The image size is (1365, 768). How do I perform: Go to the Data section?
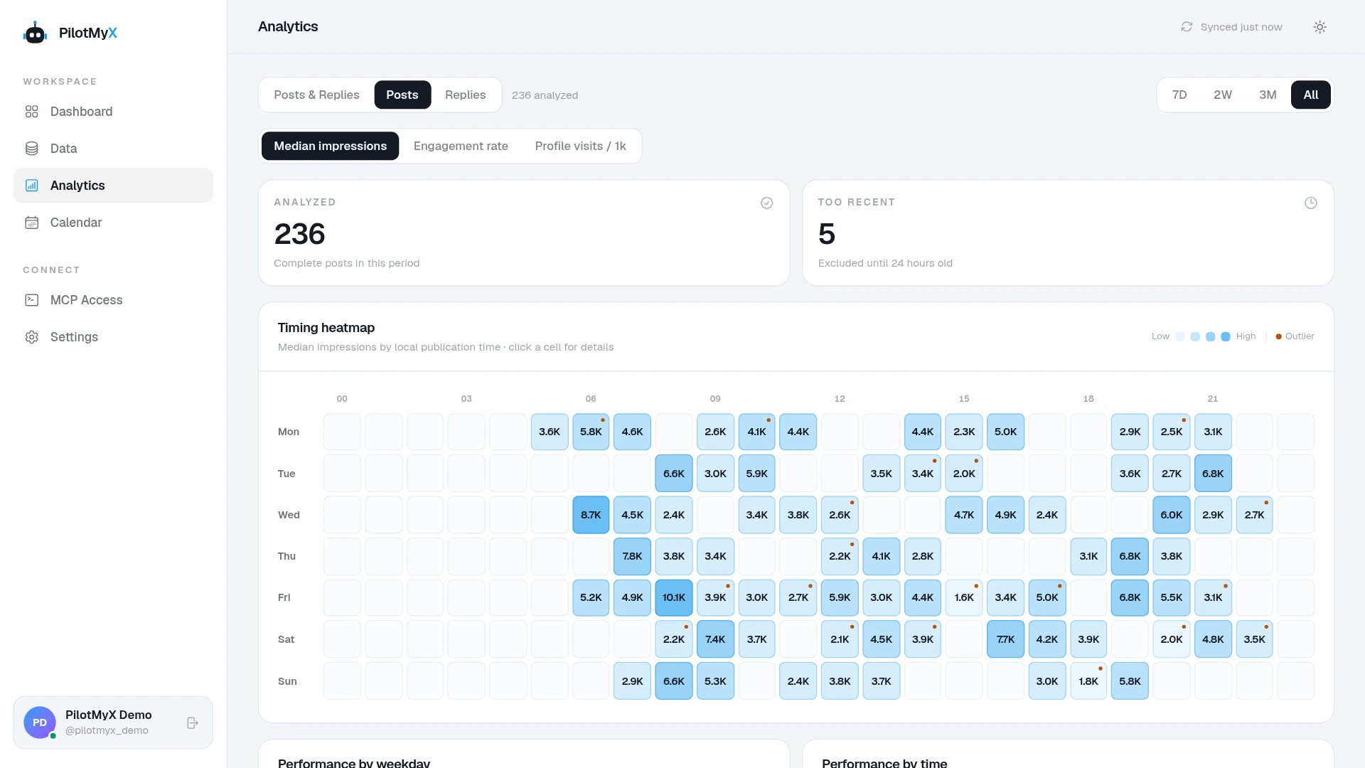[113, 149]
